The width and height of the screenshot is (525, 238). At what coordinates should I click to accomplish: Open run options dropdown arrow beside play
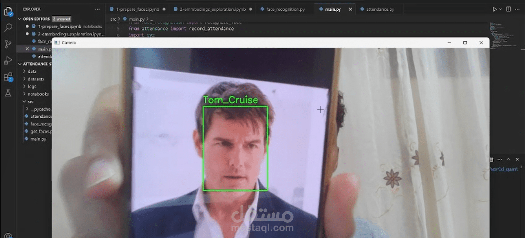500,9
